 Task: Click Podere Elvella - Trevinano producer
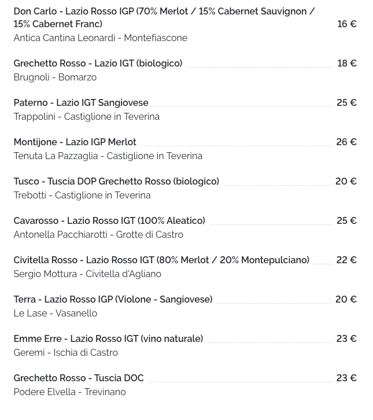(69, 392)
